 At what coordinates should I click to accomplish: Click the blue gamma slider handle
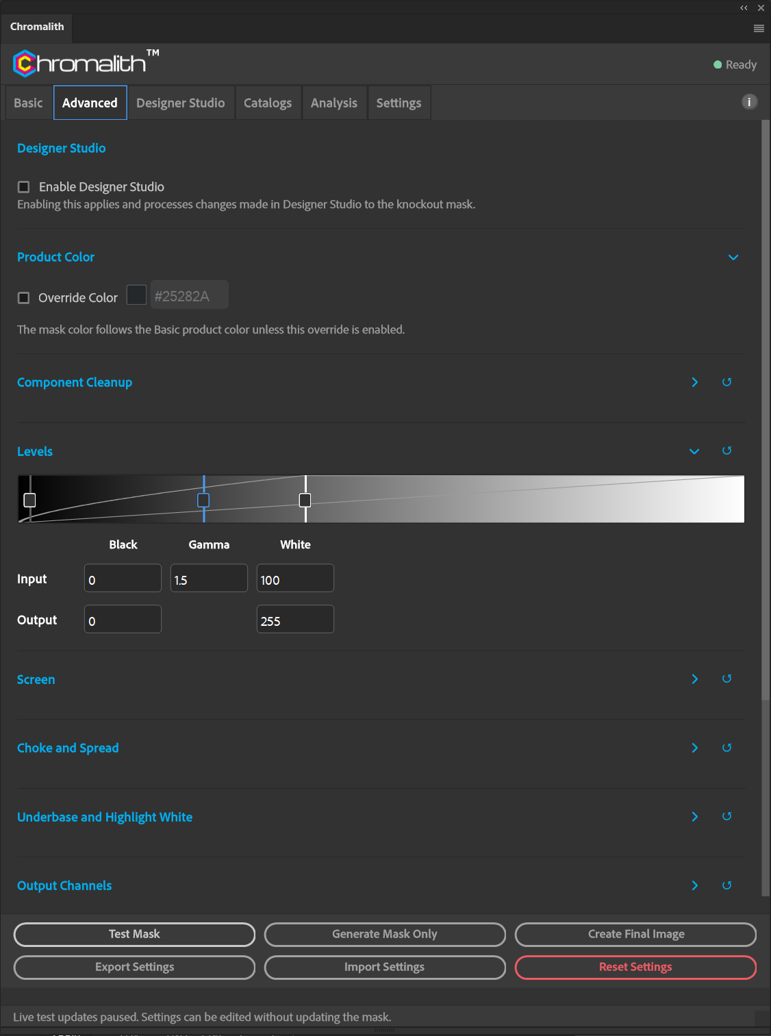[x=203, y=500]
